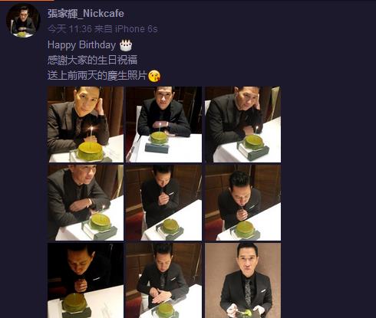Open first photo with lit candle
The image size is (376, 318).
click(x=85, y=124)
